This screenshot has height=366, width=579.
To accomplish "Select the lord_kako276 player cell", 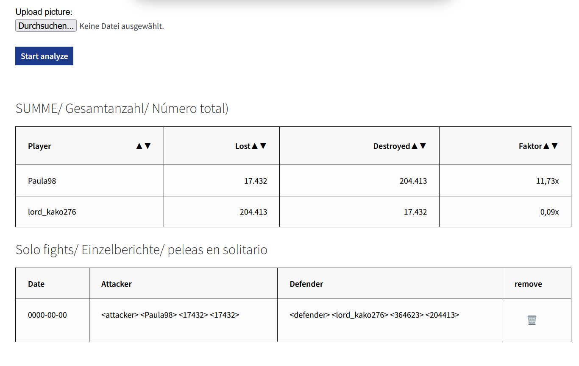I will pos(52,212).
